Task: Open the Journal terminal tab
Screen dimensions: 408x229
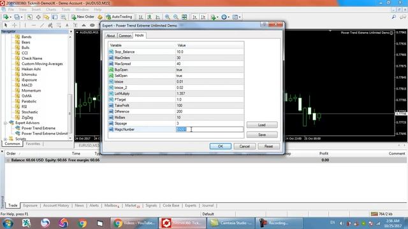Action: (208, 205)
